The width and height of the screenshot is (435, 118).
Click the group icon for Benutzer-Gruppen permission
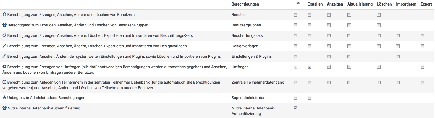pyautogui.click(x=4, y=25)
